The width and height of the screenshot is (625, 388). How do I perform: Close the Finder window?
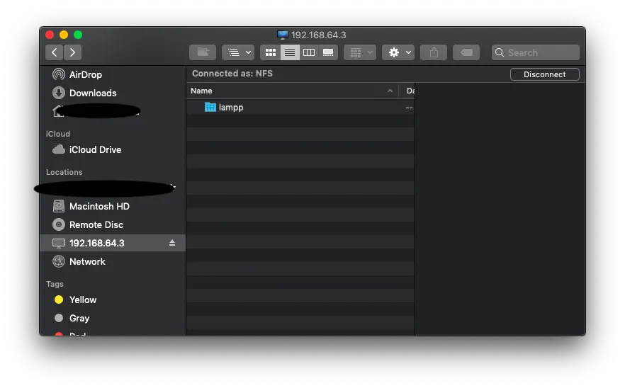click(50, 35)
